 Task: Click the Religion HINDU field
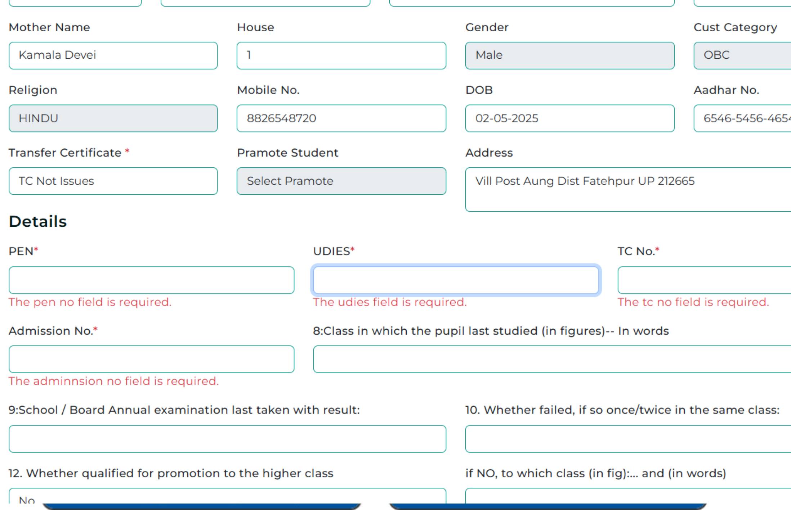pyautogui.click(x=113, y=118)
